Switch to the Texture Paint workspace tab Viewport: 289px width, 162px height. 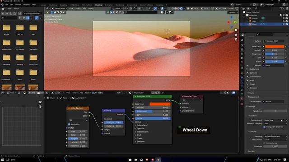pyautogui.click(x=87, y=5)
